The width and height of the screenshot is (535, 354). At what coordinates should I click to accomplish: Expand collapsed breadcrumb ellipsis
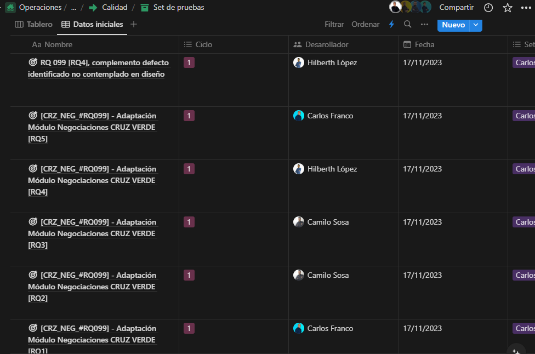coord(73,8)
